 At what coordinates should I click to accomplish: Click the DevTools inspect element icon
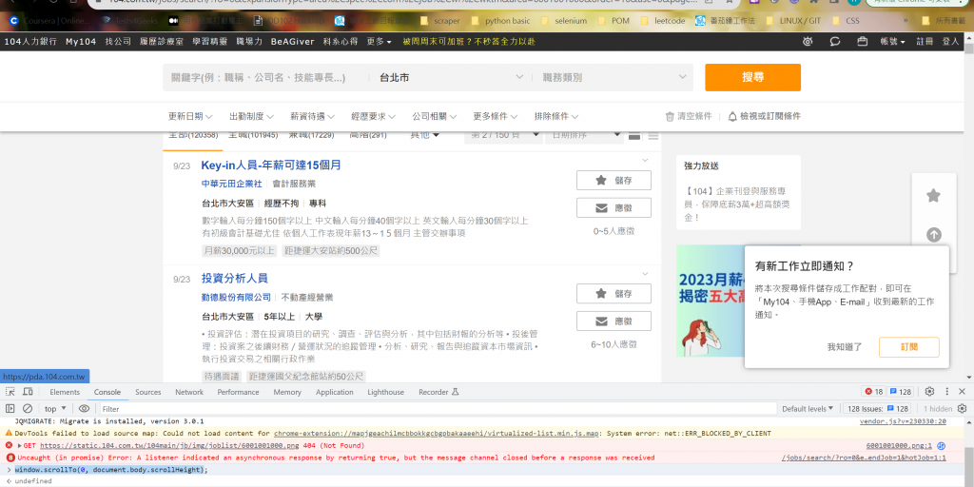point(10,391)
